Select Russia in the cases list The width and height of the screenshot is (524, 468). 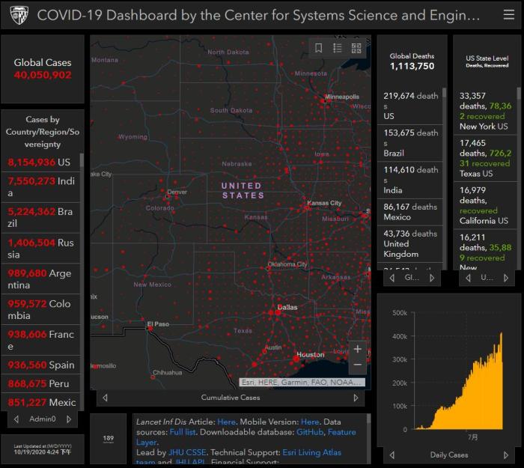41,248
